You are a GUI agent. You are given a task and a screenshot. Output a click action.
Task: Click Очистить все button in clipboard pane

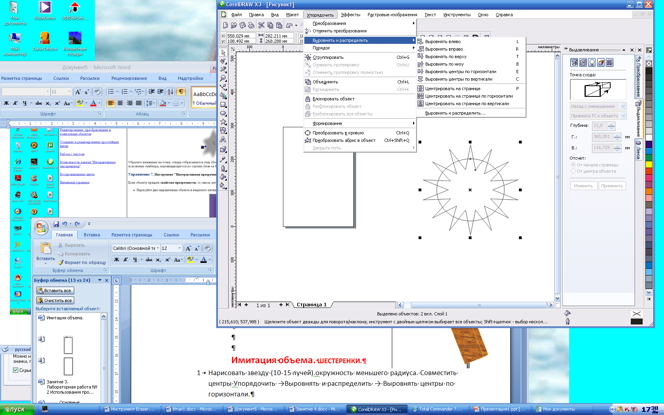[x=55, y=300]
